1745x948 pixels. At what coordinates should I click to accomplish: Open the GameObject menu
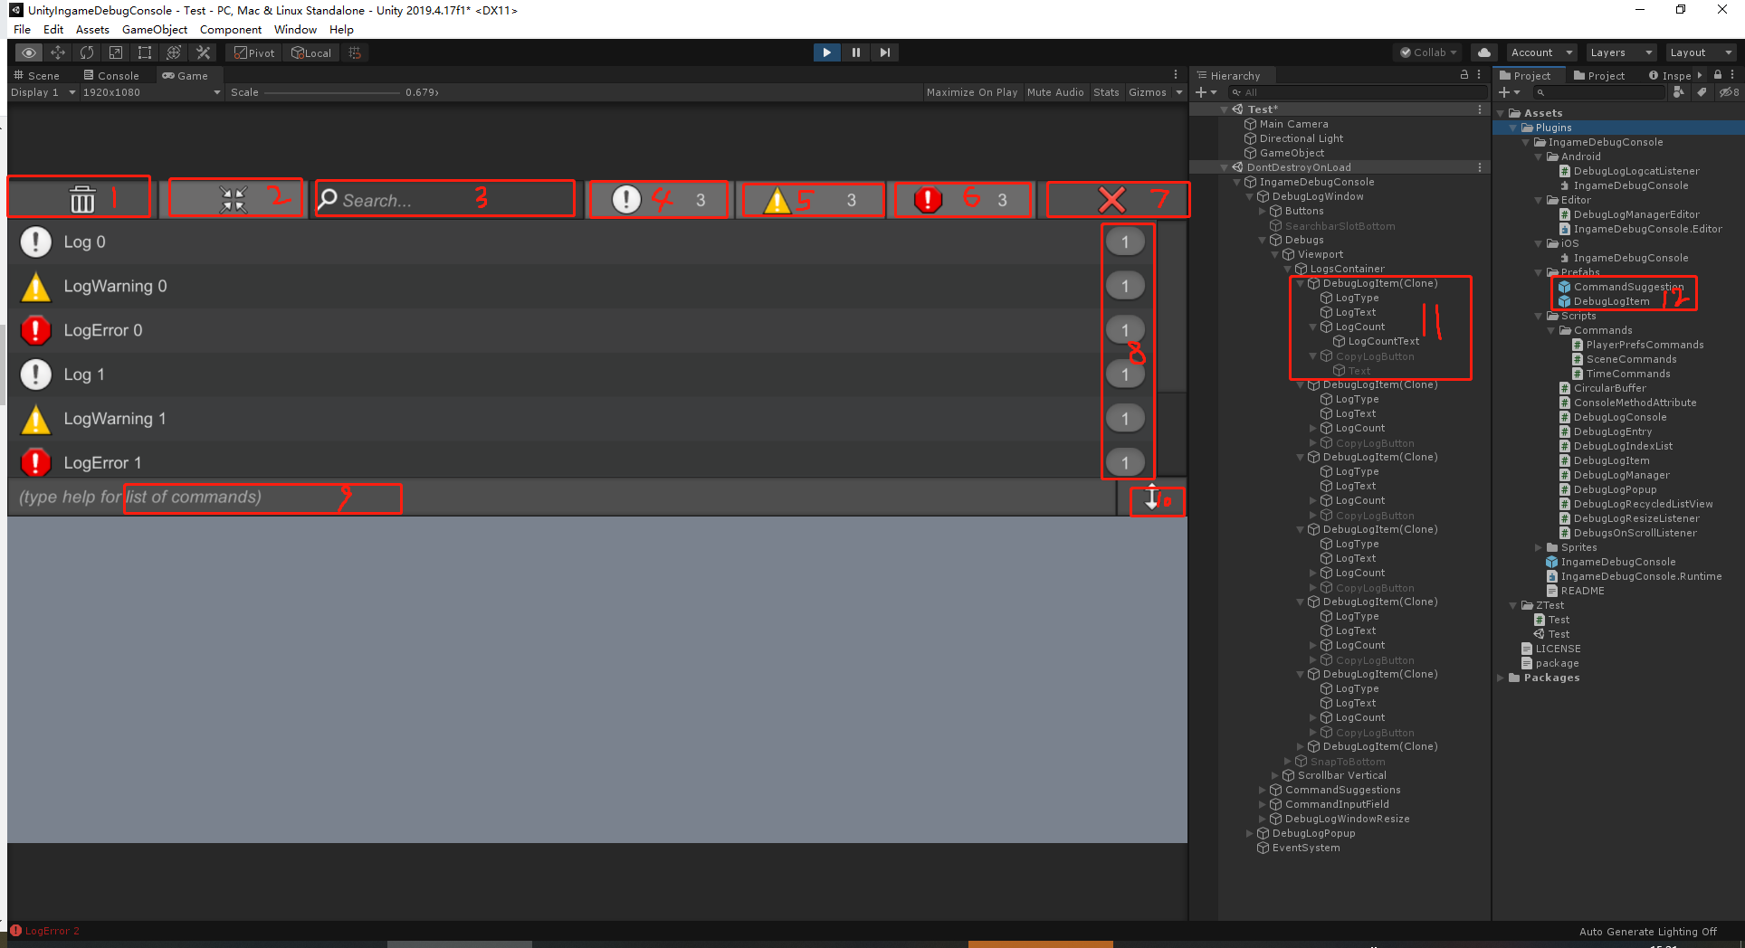(x=154, y=29)
